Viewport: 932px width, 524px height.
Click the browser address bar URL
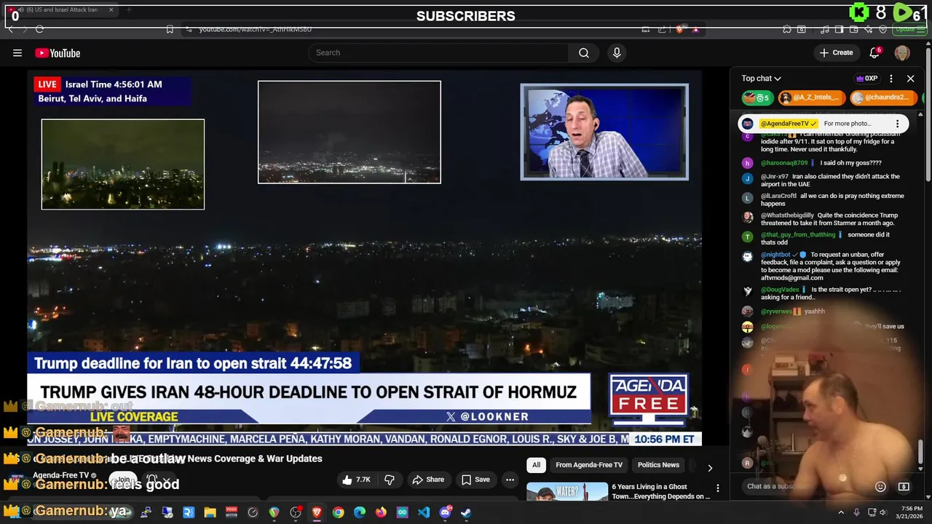point(255,29)
